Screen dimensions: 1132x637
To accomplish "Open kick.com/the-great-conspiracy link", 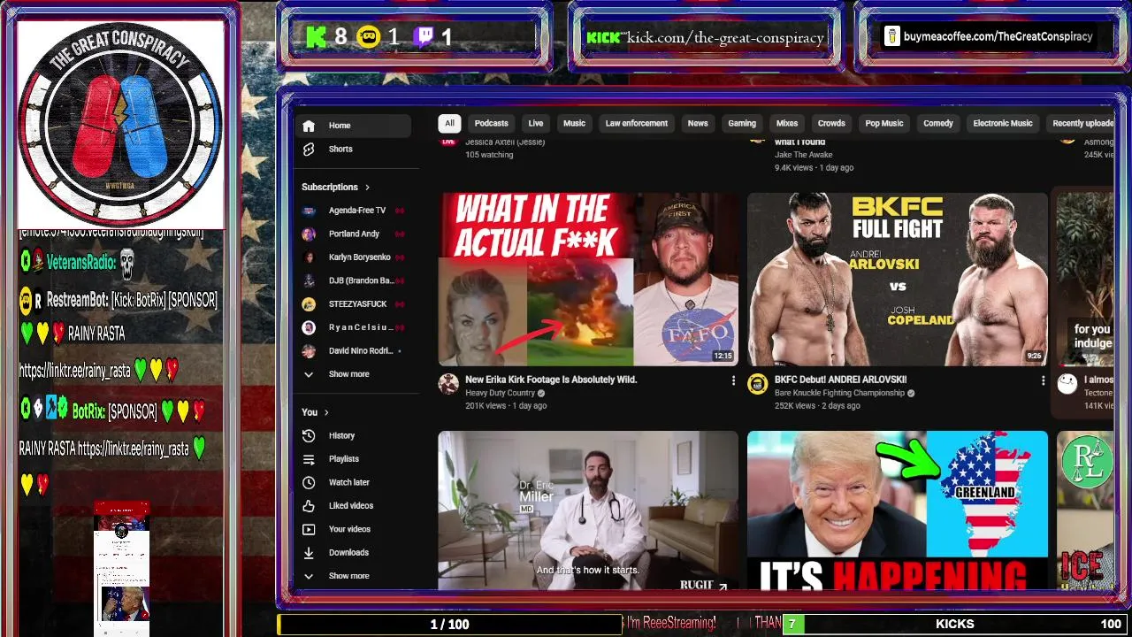I will 725,37.
